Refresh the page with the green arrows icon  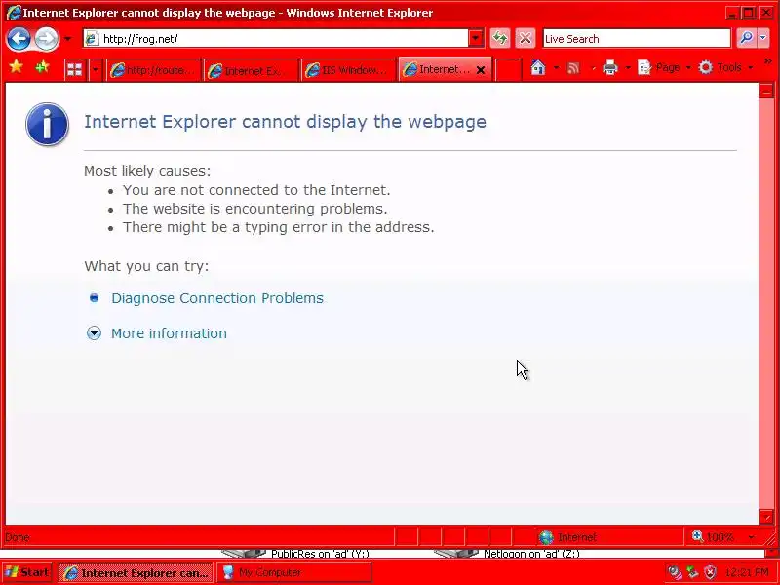coord(500,38)
